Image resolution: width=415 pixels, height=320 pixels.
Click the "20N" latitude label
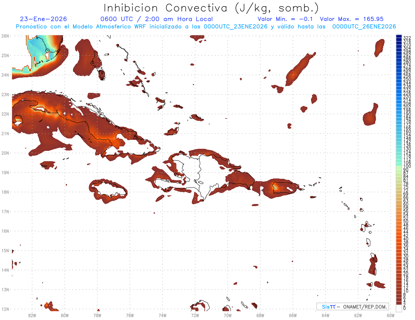5,153
